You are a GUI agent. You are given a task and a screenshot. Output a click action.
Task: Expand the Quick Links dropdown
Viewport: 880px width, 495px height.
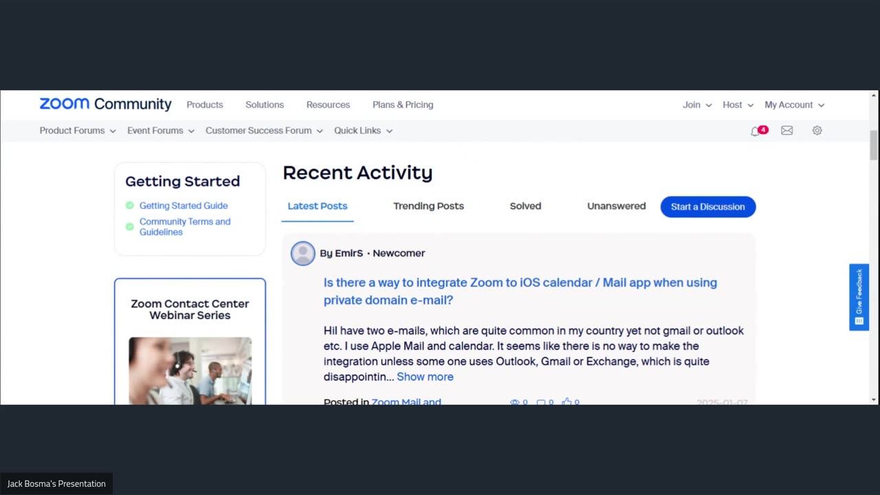coord(363,131)
